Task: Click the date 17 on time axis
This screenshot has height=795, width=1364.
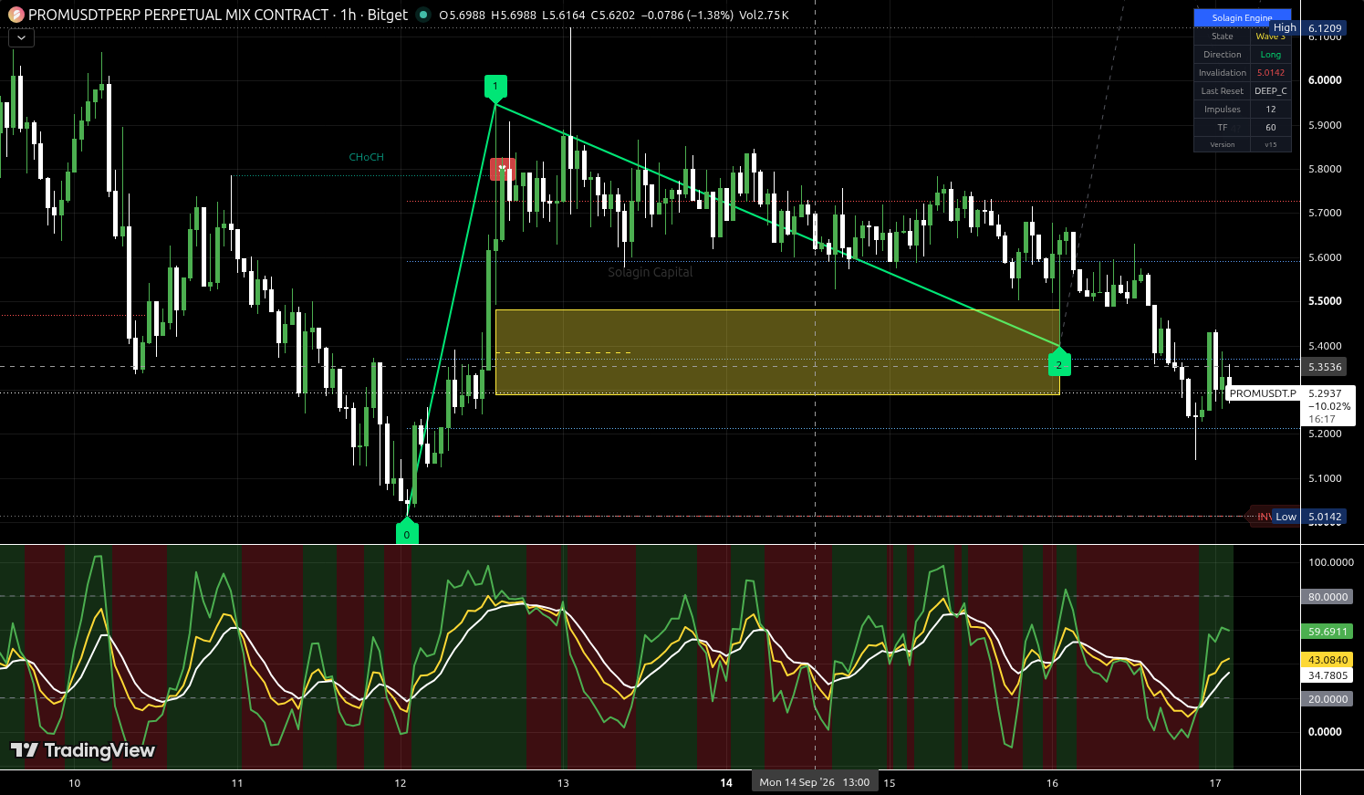Action: point(1215,783)
